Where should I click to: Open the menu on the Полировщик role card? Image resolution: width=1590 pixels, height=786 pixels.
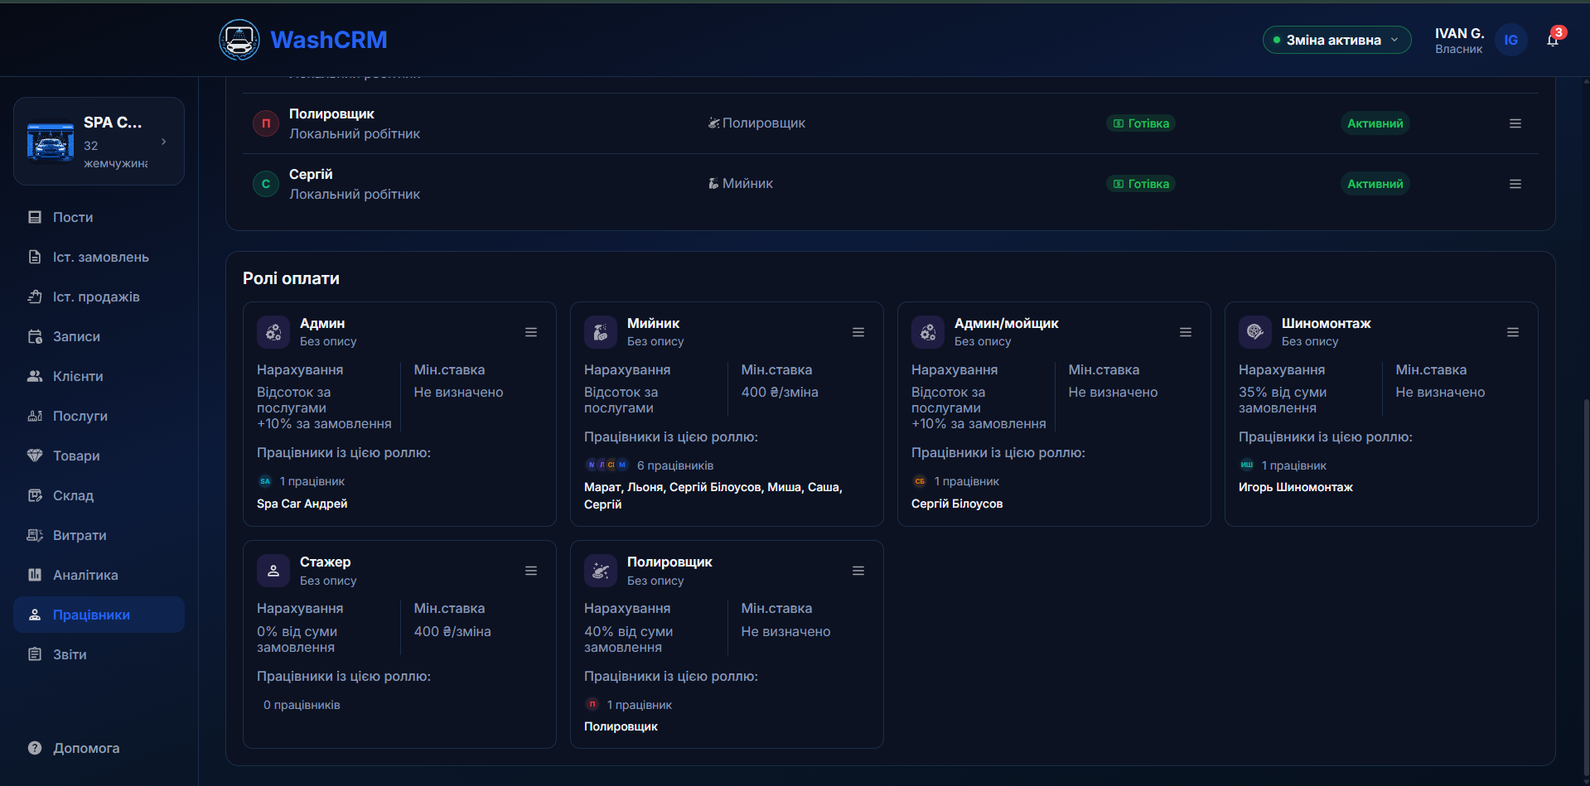click(858, 571)
